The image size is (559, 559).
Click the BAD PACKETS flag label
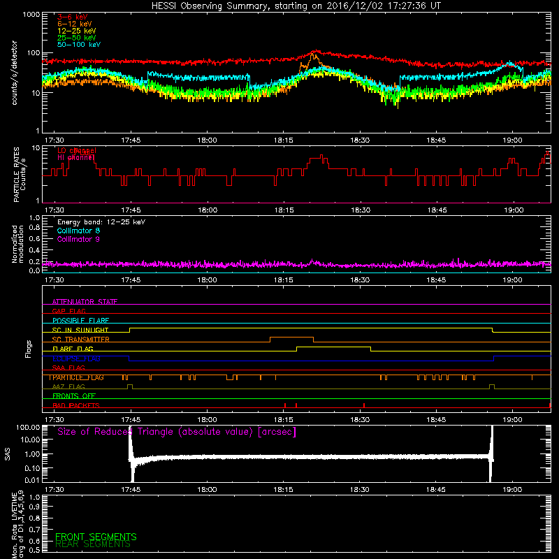(x=76, y=406)
